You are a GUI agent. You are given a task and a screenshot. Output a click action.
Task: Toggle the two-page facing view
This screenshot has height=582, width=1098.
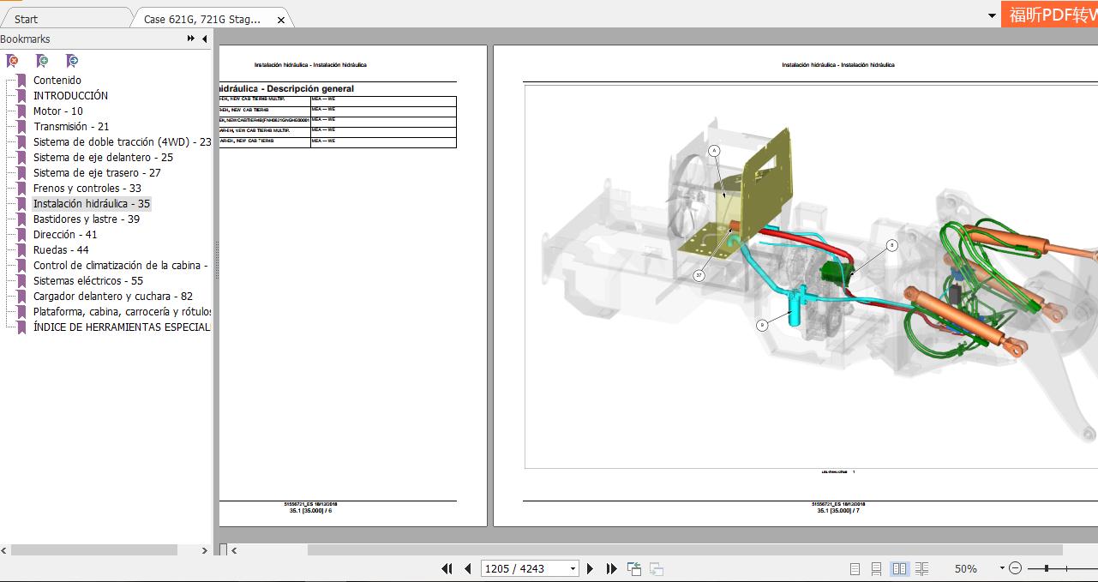[899, 568]
